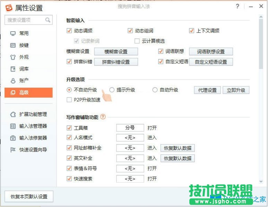The width and height of the screenshot is (268, 207).
Task: Click the 立即升级 button
Action: point(236,90)
